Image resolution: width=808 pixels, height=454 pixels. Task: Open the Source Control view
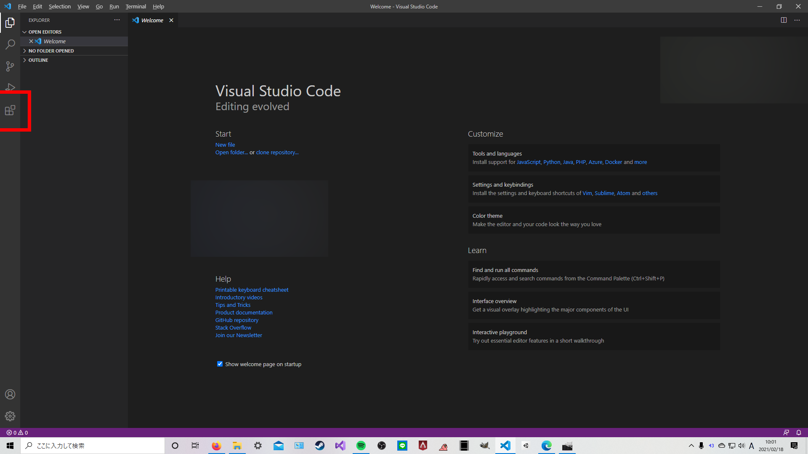[x=10, y=66]
